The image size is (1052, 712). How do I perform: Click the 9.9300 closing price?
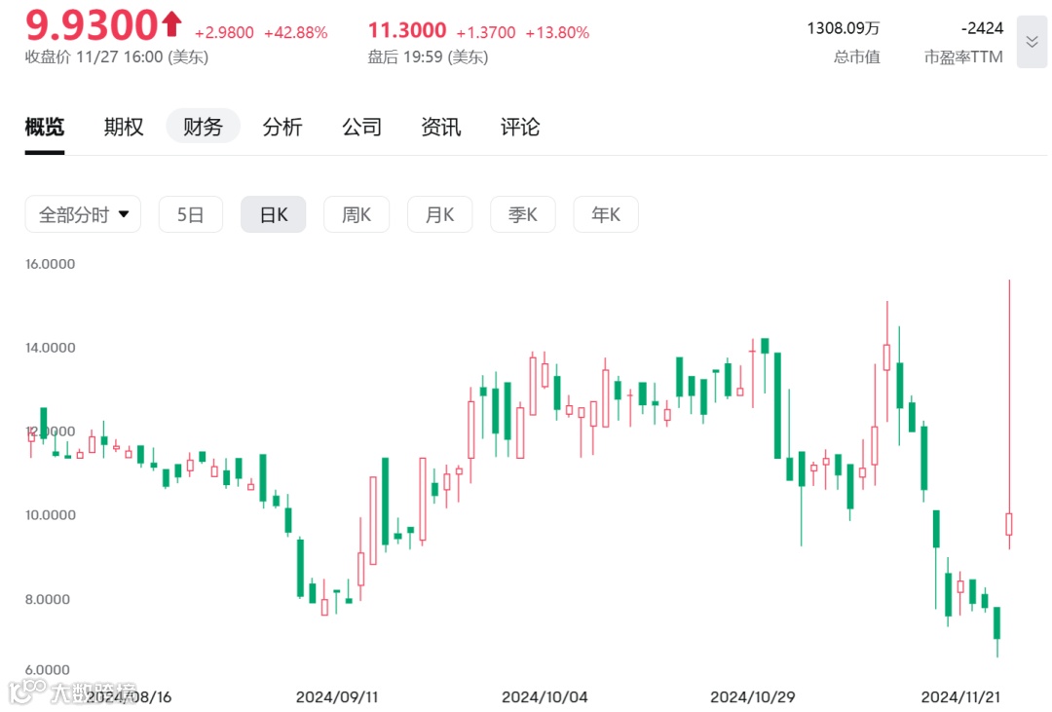point(92,24)
